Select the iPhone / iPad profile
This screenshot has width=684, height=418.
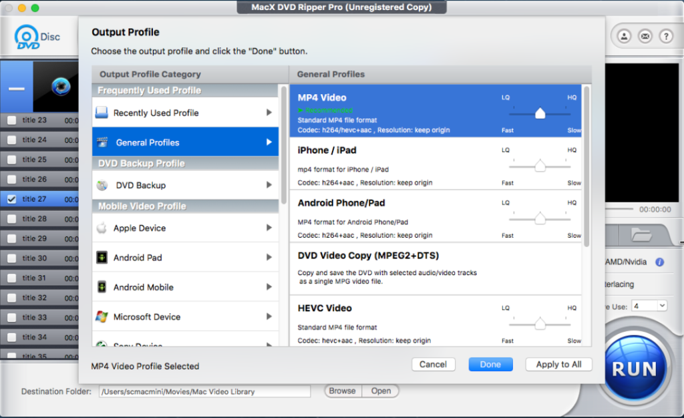tap(436, 164)
